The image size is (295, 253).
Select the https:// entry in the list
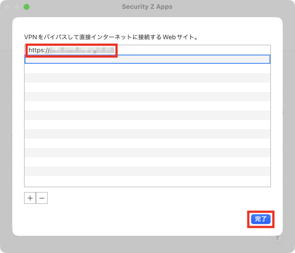38,50
